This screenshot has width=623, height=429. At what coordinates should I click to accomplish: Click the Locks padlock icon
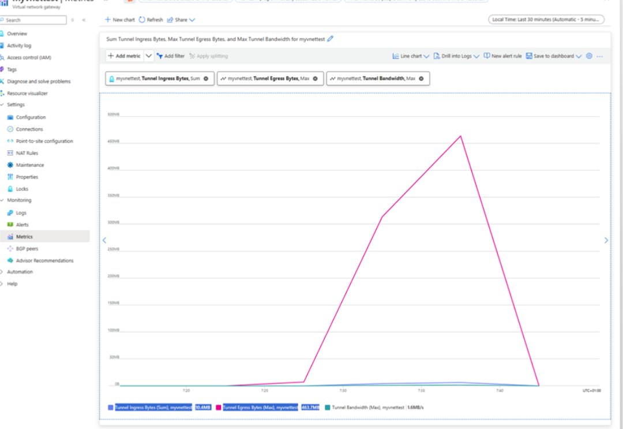(10, 189)
